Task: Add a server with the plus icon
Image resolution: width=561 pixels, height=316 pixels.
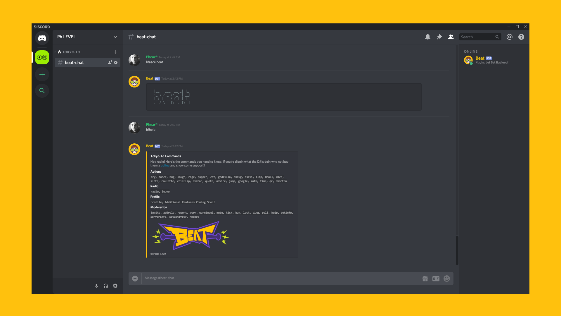Action: pos(42,74)
